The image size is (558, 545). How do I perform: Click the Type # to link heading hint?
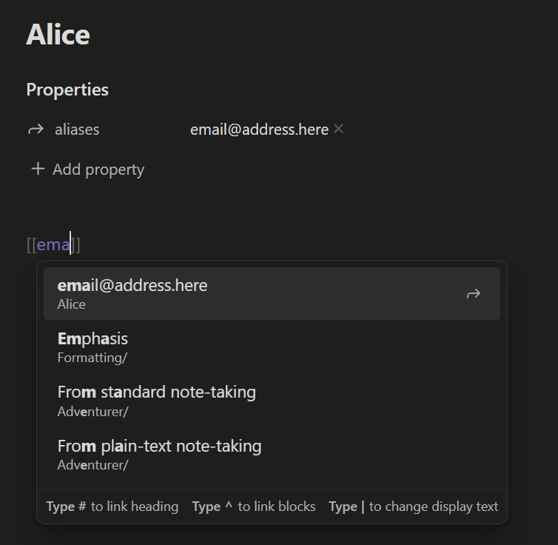click(112, 506)
